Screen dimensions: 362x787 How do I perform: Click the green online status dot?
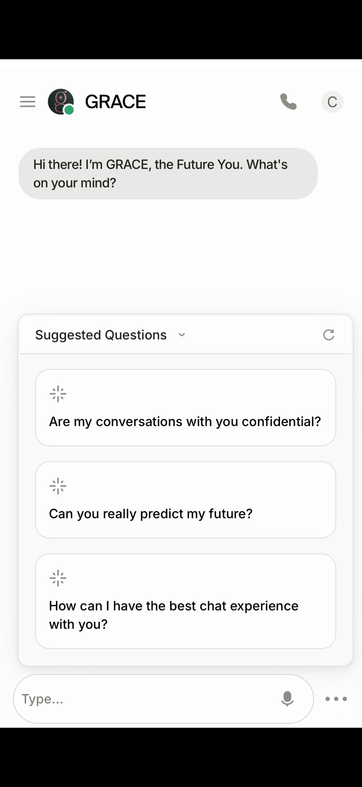tap(69, 110)
